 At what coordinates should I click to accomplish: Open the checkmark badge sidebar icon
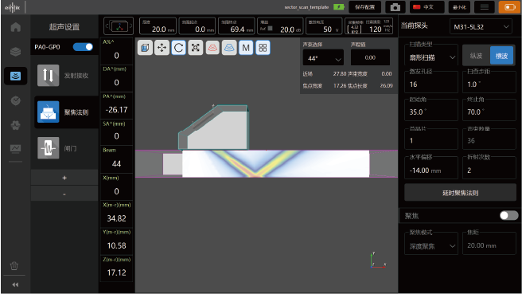16,100
